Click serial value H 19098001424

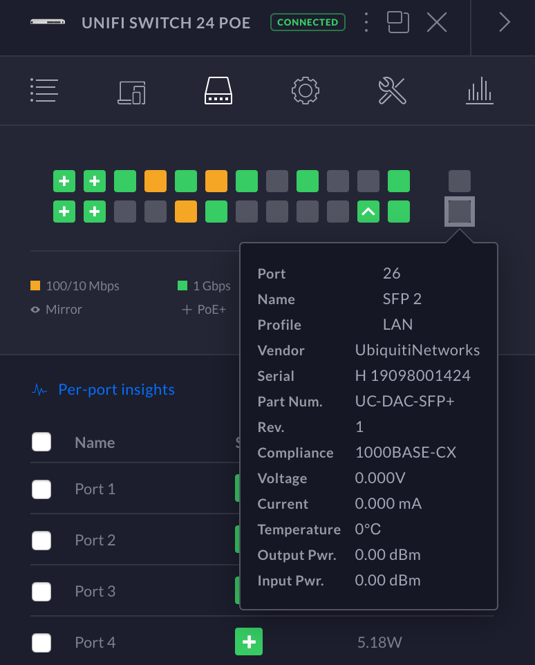point(413,375)
